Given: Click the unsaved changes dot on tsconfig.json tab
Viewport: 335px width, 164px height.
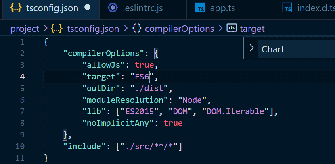Looking at the screenshot, I should click(87, 8).
